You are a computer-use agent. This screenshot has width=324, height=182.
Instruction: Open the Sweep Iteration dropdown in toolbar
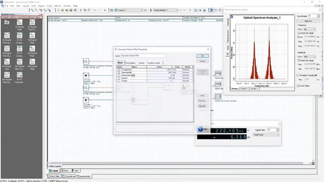coord(166,10)
